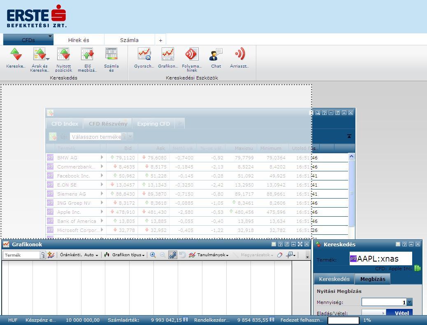
Task: Switch to the Kereskedés tab in trade panel
Action: tap(334, 279)
